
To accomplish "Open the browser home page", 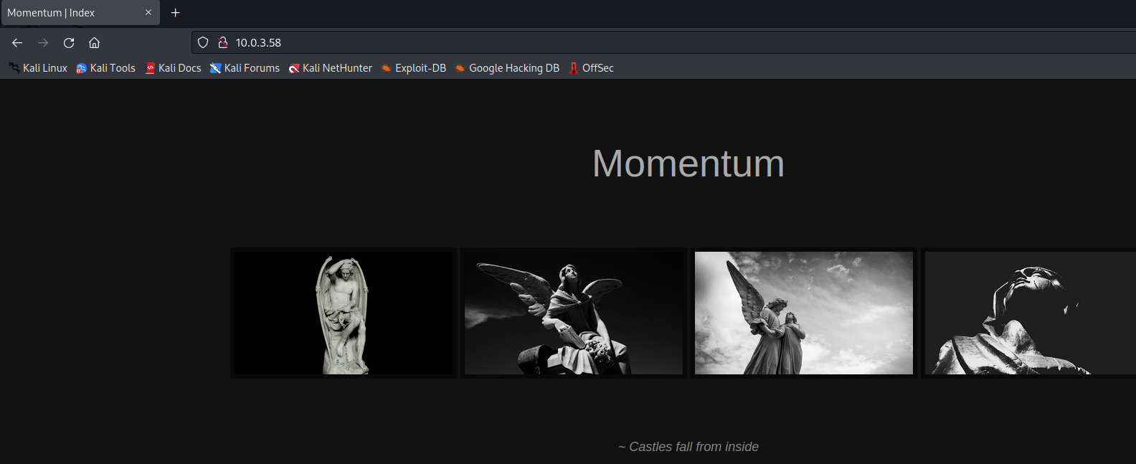I will click(94, 43).
